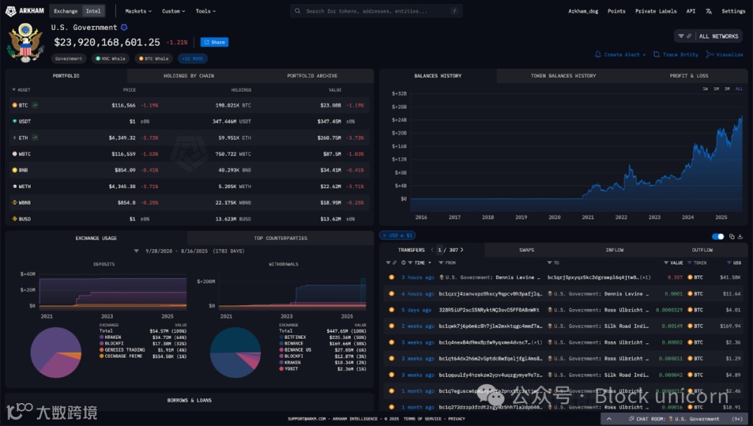This screenshot has height=426, width=753.
Task: Click the filter icon in the FROM column
Action: pos(441,263)
